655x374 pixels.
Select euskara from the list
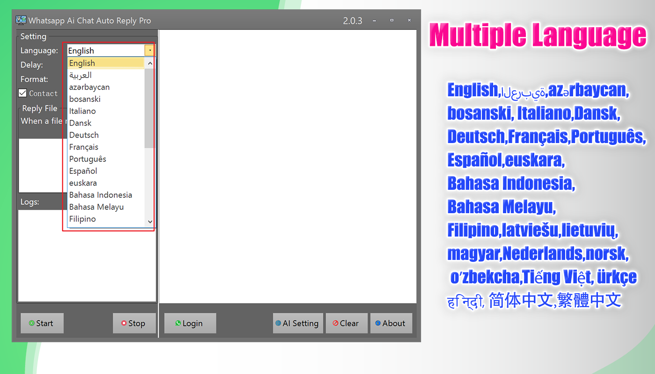pyautogui.click(x=106, y=183)
